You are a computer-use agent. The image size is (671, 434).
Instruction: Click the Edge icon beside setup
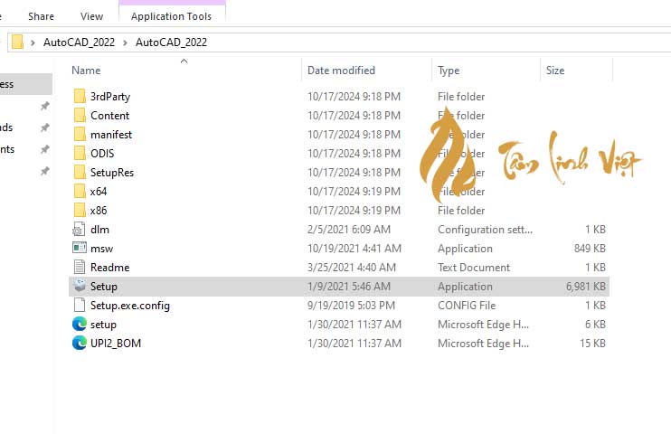point(80,324)
